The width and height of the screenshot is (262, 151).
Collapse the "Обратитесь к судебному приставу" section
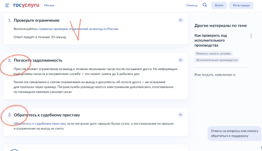click(180, 115)
